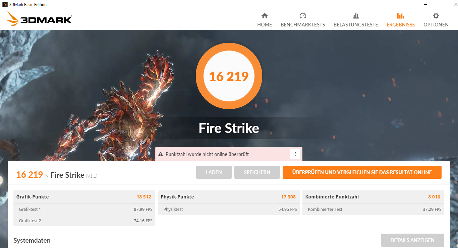Open the question mark help button
The image size is (458, 248).
(295, 154)
